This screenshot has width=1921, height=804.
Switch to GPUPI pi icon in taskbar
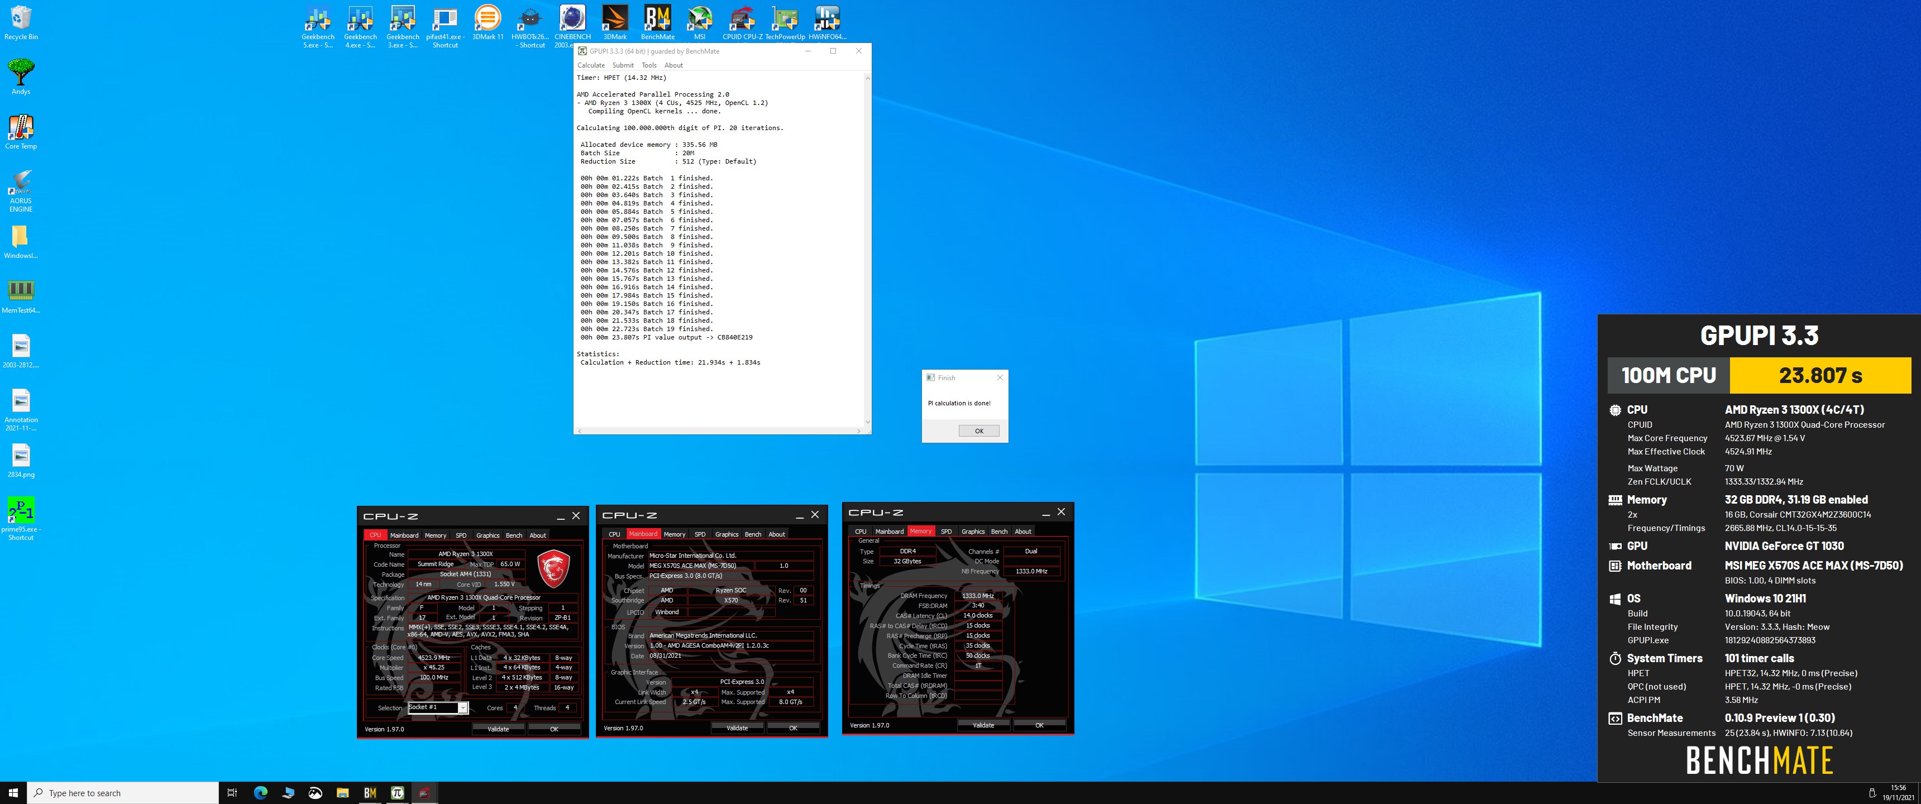(x=398, y=793)
